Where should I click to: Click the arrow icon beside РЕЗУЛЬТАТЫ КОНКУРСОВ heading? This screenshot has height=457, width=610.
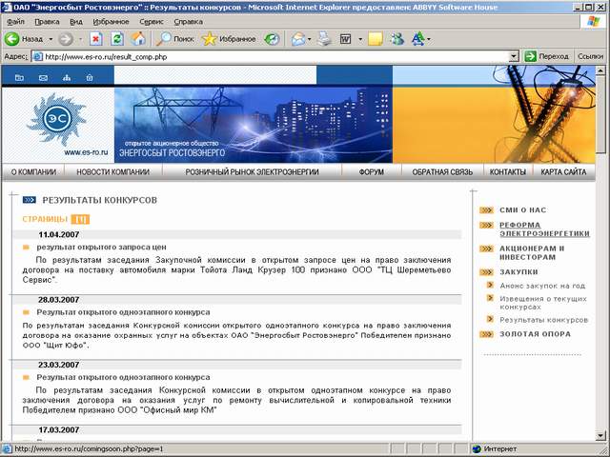[30, 200]
